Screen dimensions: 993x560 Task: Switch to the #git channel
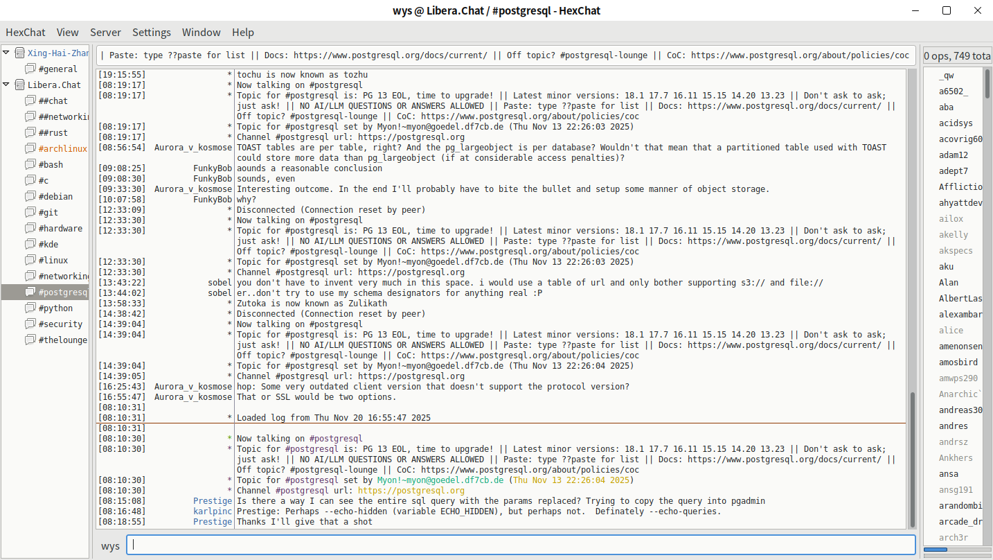[x=48, y=213]
